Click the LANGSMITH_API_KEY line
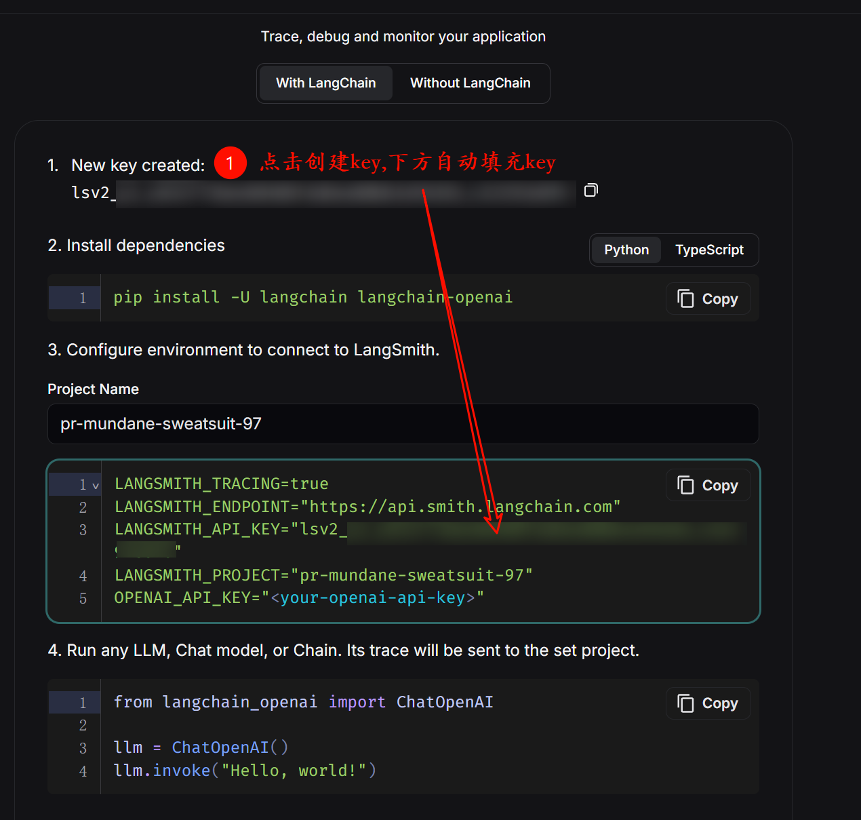Screen dimensions: 861x820 click(430, 539)
